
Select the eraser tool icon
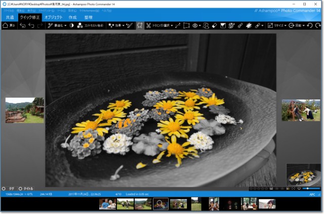click(214, 25)
